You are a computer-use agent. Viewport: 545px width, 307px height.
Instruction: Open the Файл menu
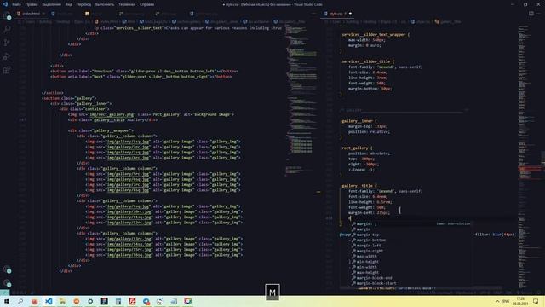pyautogui.click(x=16, y=4)
